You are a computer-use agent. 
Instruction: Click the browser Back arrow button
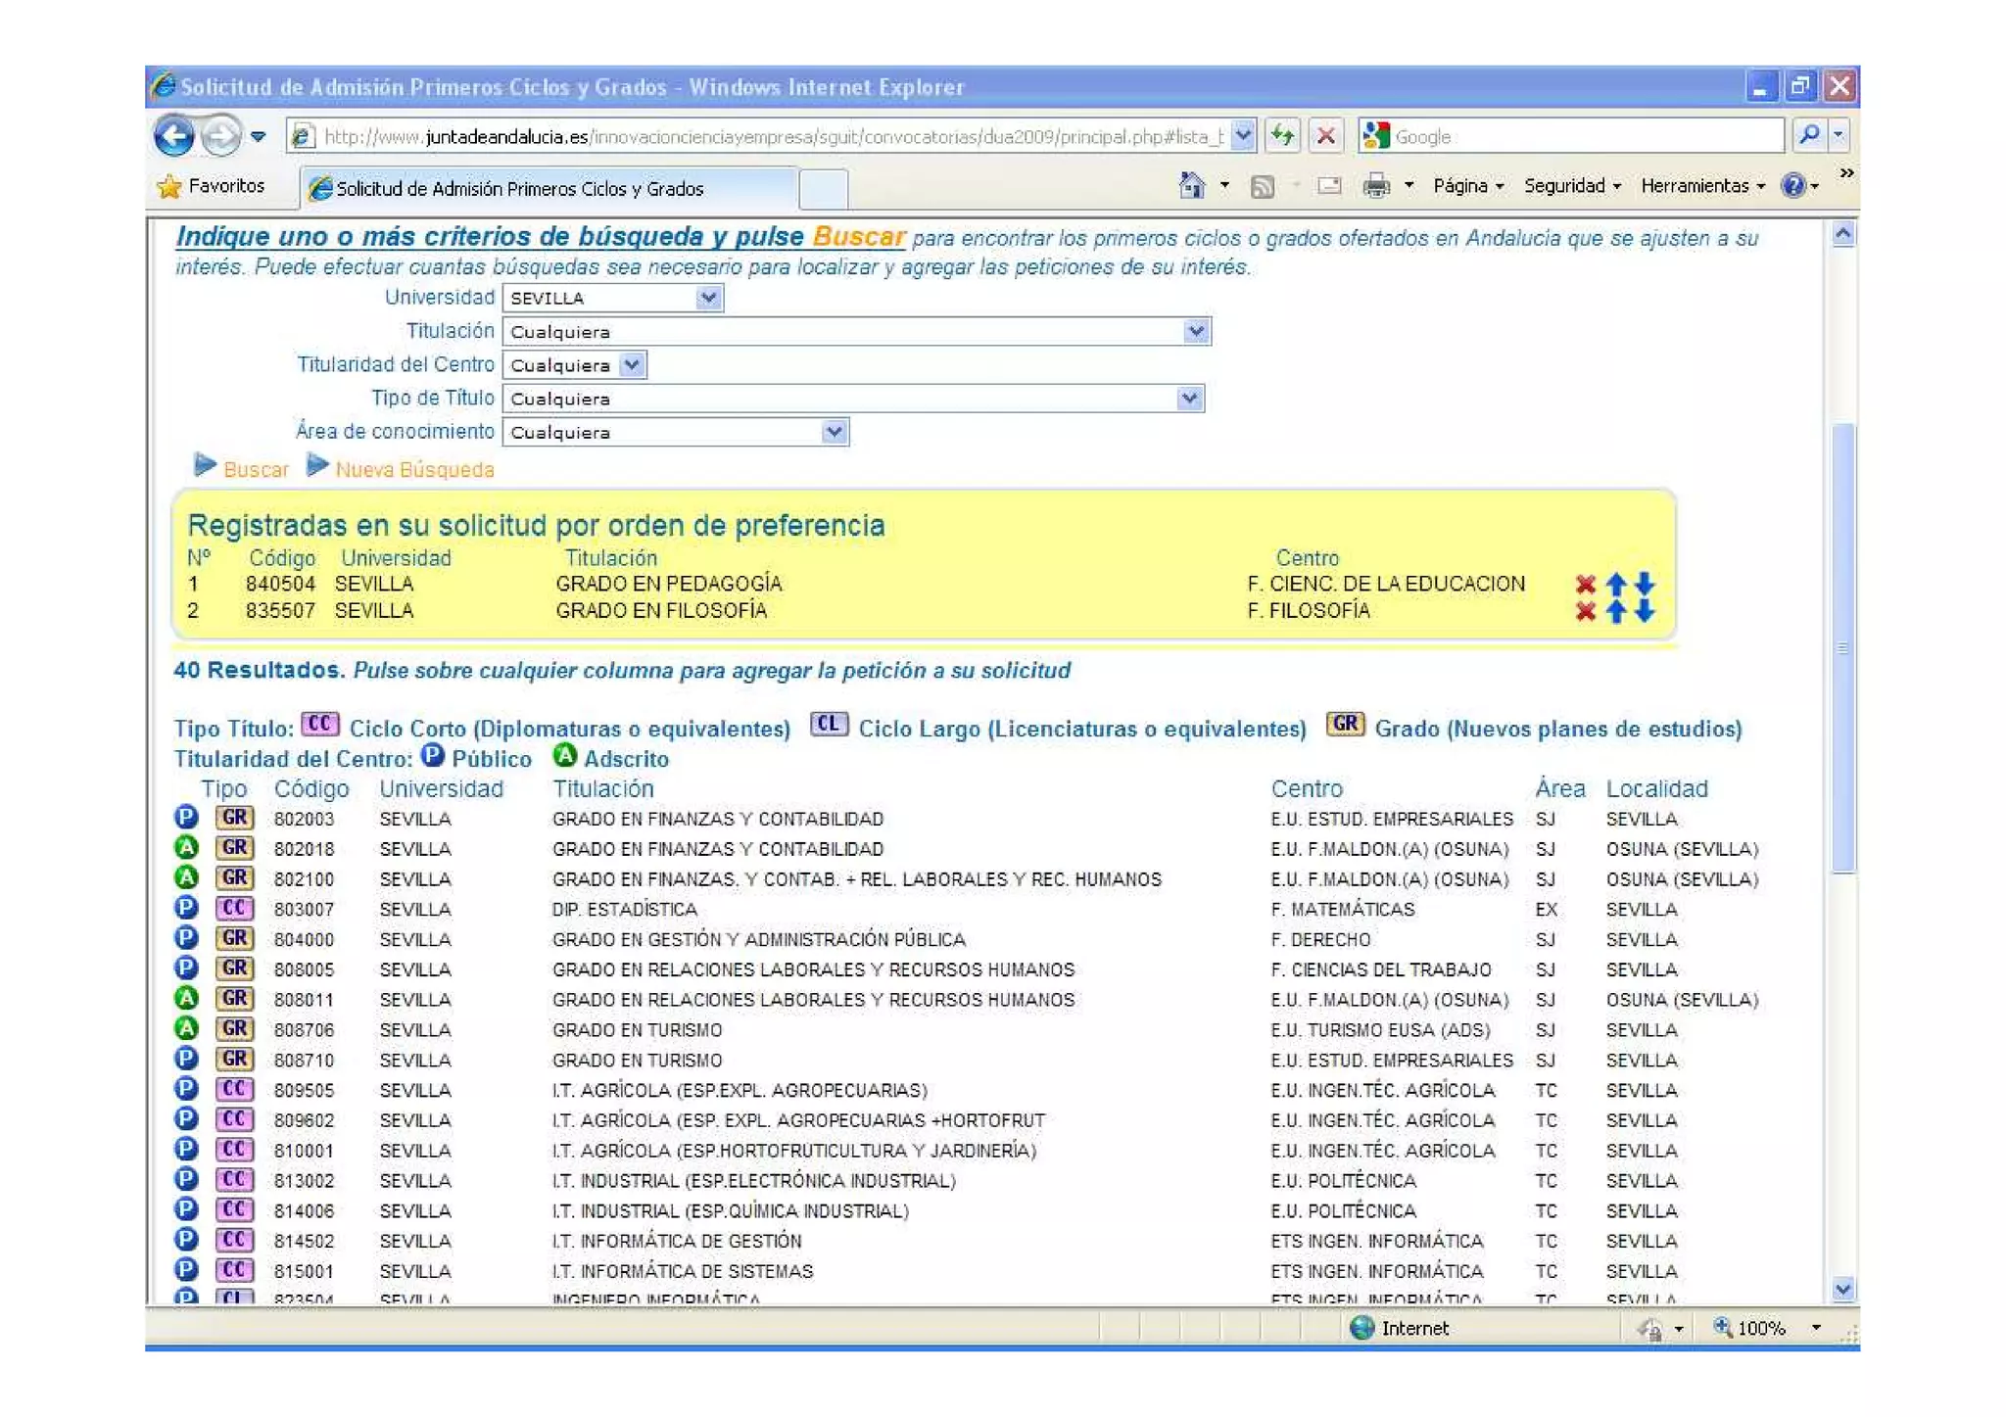[174, 135]
